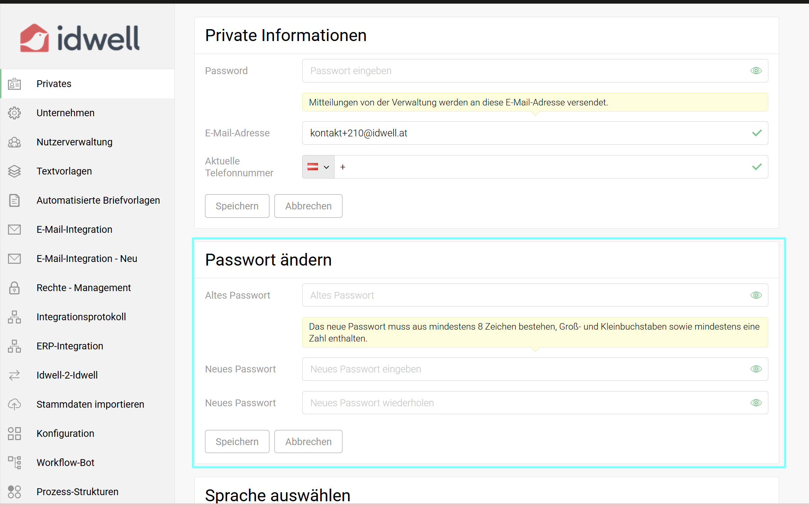Click the Idwell-2-Idwell arrows icon

pos(14,375)
